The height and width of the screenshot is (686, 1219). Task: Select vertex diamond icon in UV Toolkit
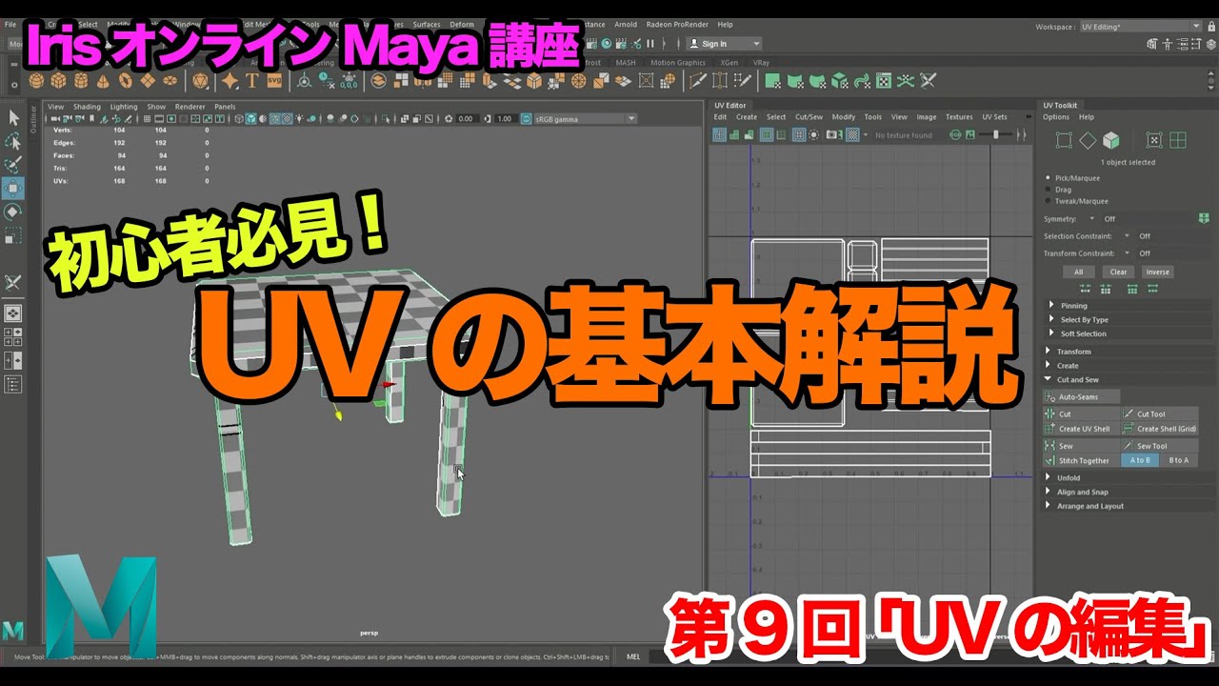point(1087,141)
